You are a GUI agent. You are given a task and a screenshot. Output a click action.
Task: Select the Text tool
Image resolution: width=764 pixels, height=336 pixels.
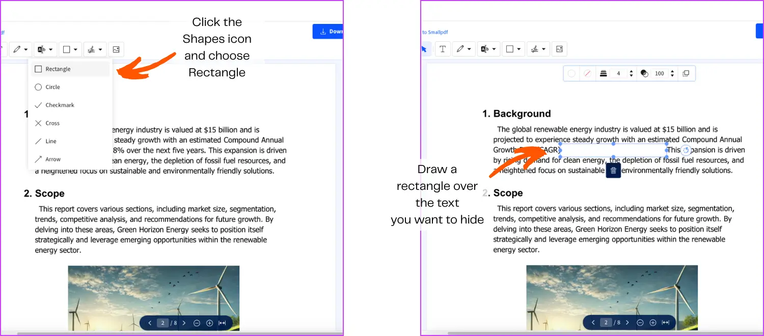tap(443, 48)
